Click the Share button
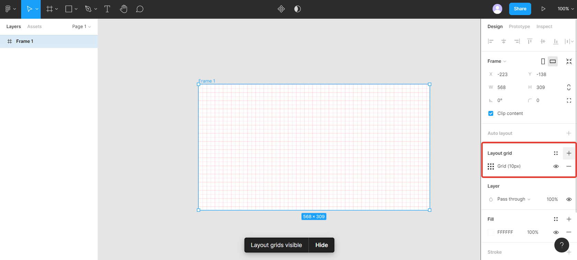This screenshot has height=260, width=577. [520, 9]
